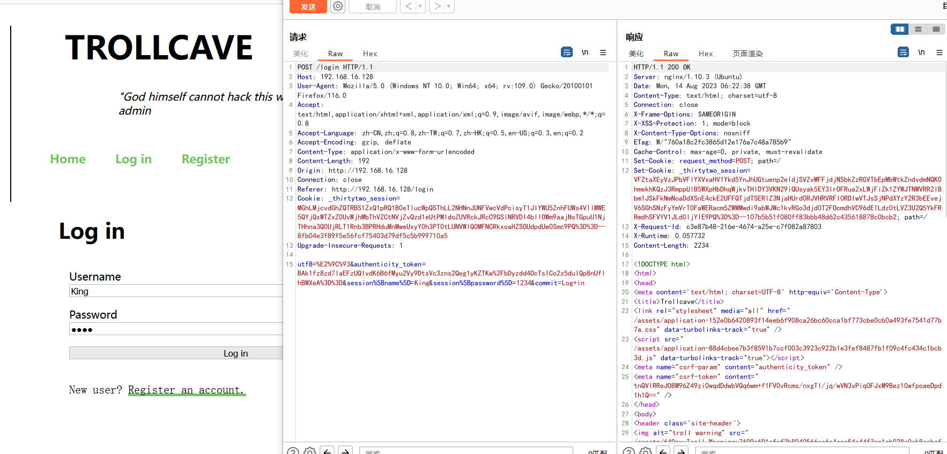Select side-by-side layout view
947x454 pixels.
pyautogui.click(x=900, y=29)
